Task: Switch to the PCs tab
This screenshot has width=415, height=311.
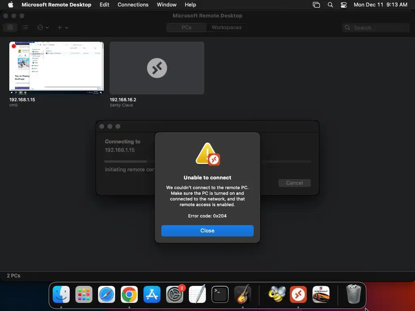Action: click(186, 27)
